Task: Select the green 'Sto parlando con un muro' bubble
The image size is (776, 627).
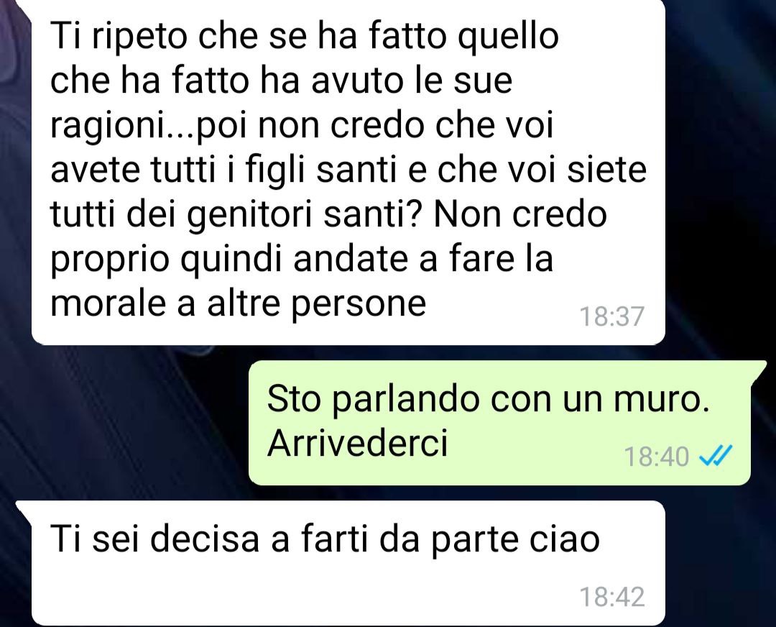Action: coord(500,423)
